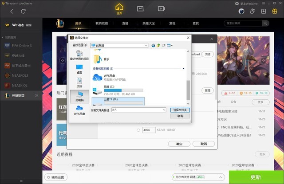Go up one folder level in dialog
The height and width of the screenshot is (184, 284).
tap(158, 45)
